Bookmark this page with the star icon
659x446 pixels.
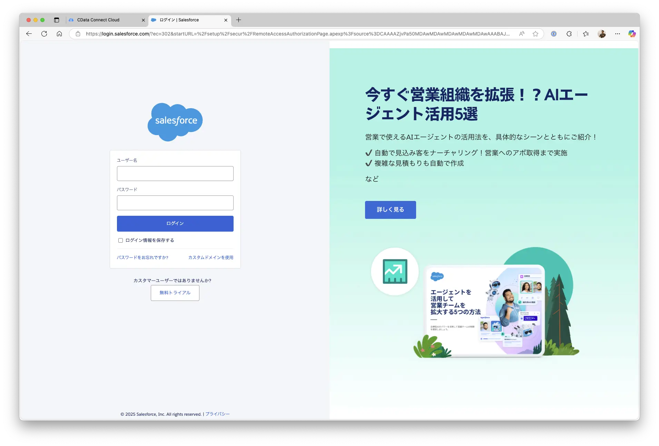(535, 34)
